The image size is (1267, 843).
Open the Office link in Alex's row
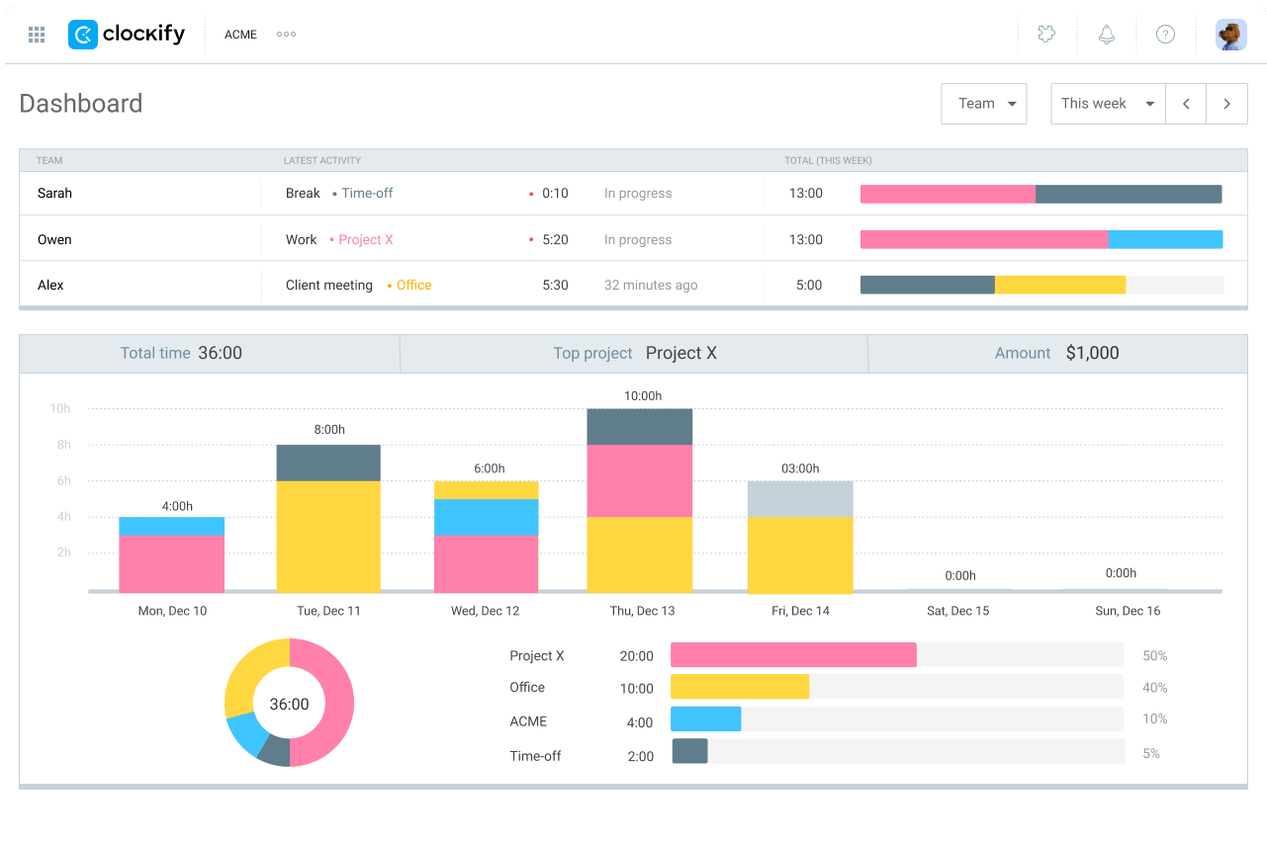[x=413, y=286]
